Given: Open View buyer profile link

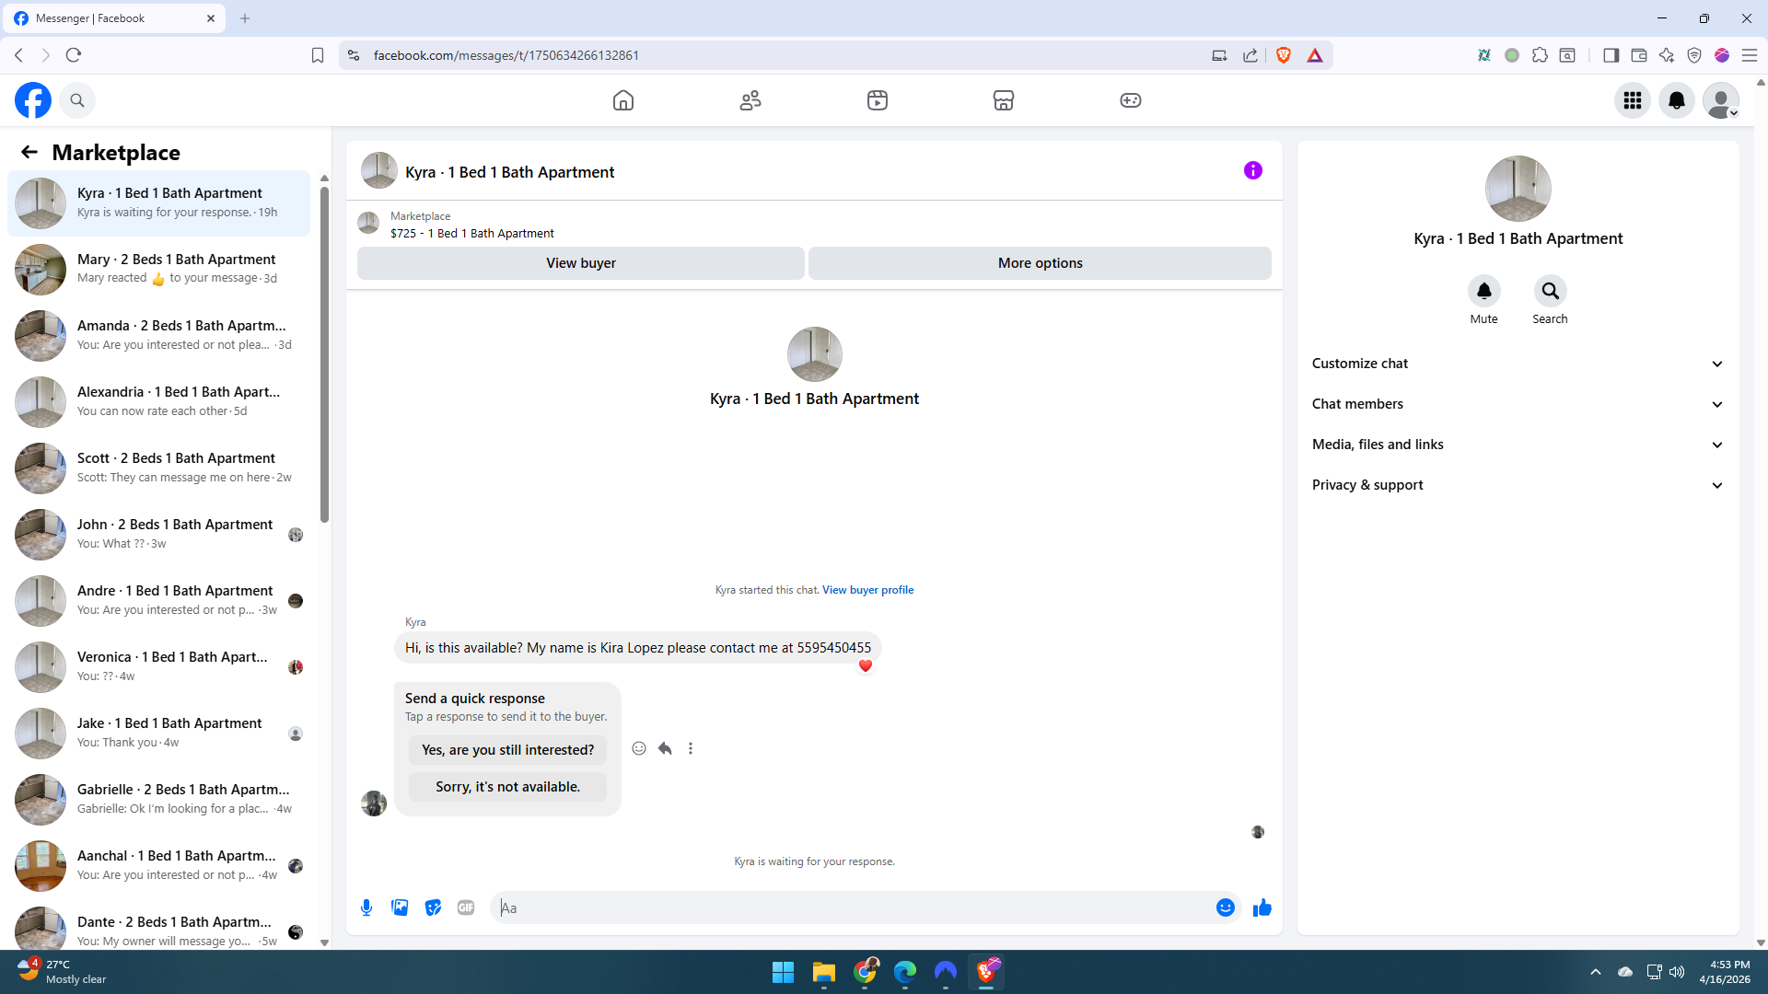Looking at the screenshot, I should click(x=867, y=590).
